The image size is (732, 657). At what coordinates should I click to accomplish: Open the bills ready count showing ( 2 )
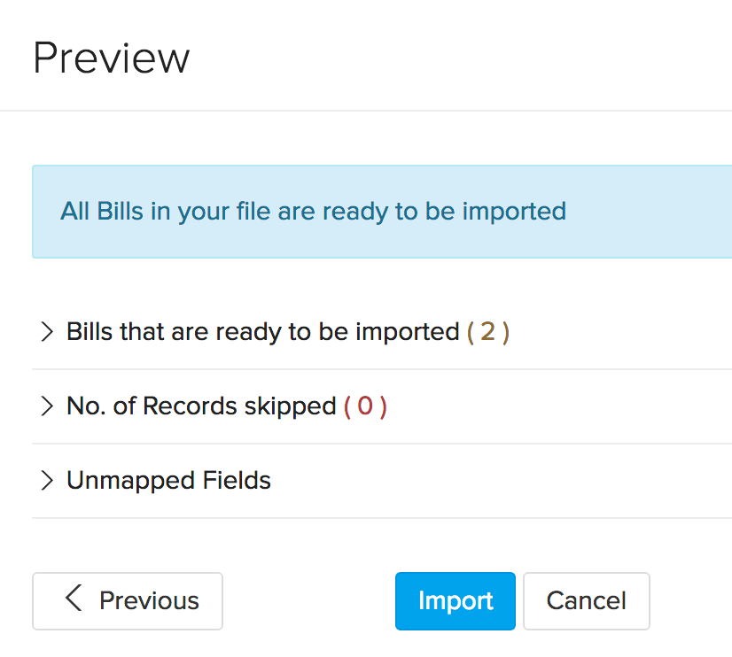[487, 331]
